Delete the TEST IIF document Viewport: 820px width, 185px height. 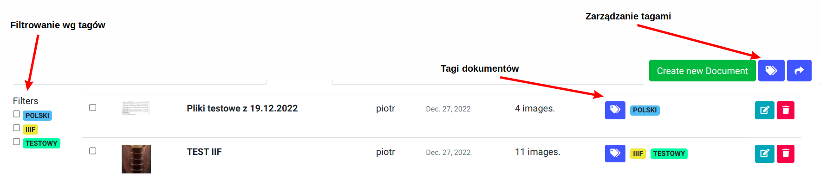786,154
